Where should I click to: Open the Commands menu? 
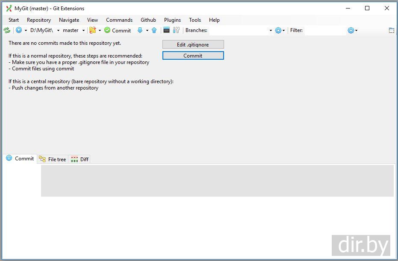click(x=119, y=20)
